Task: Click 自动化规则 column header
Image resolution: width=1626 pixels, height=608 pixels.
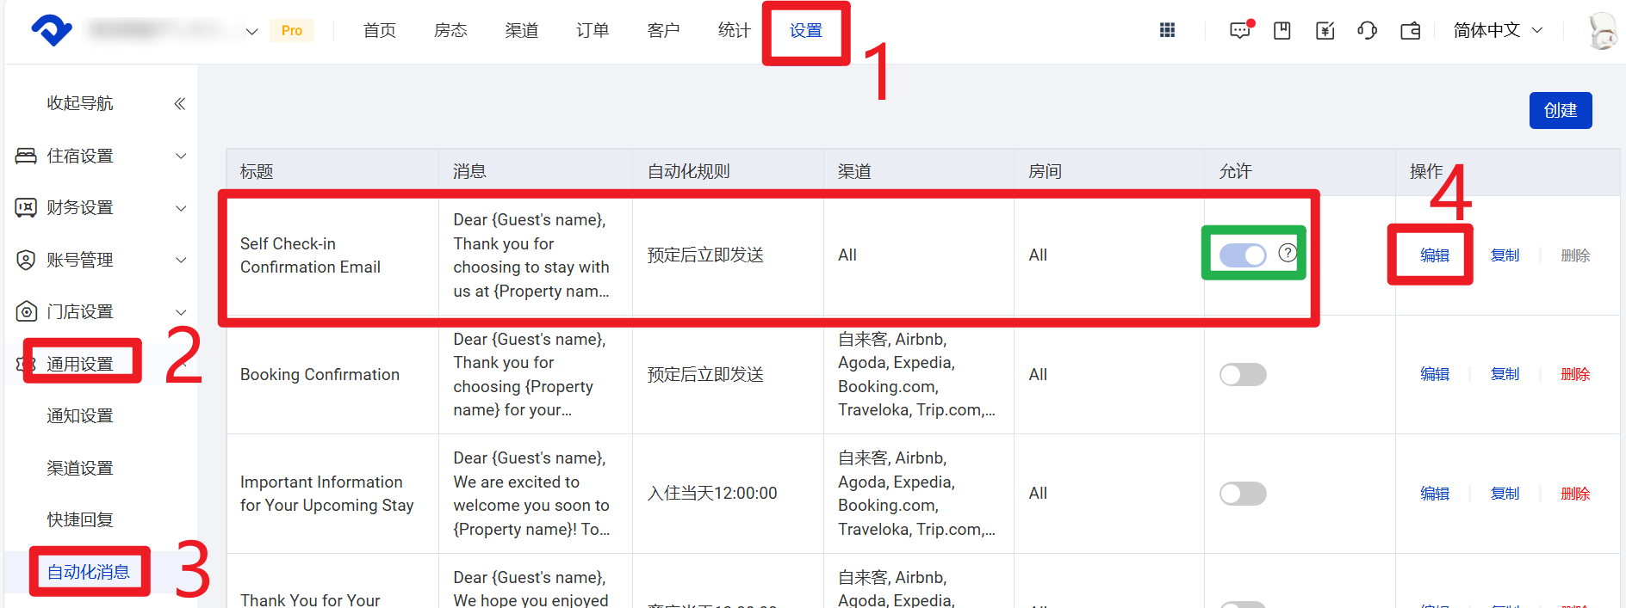Action: point(688,171)
